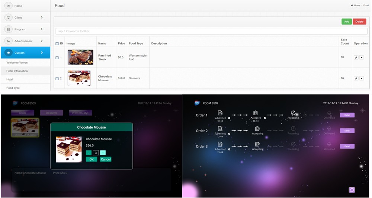Click the Pan-fried Steak thumbnail image

80,57
